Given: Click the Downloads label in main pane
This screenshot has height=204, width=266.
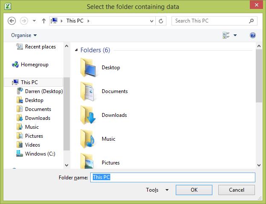Looking at the screenshot, I should [x=114, y=115].
